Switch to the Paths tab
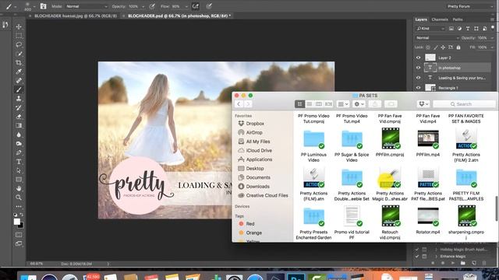Screen dimensions: 499x280 (458, 19)
